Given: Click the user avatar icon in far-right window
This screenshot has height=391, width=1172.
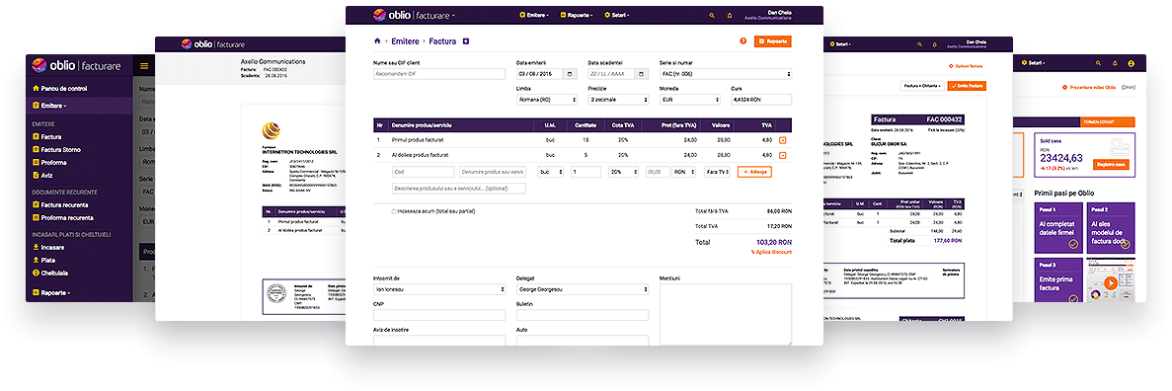Looking at the screenshot, I should tap(1131, 63).
